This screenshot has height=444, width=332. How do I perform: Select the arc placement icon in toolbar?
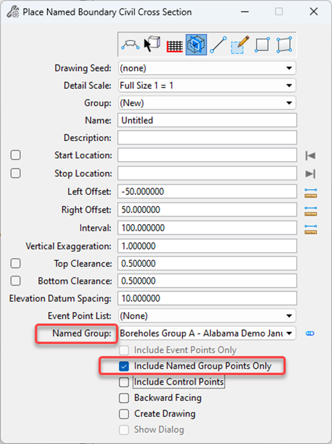[130, 45]
